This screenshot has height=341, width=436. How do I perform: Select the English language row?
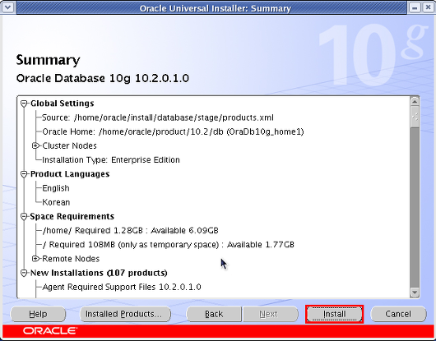[56, 188]
